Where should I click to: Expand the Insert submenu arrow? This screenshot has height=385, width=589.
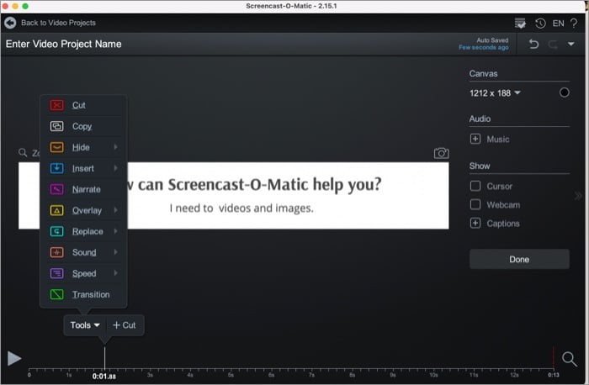click(x=116, y=168)
